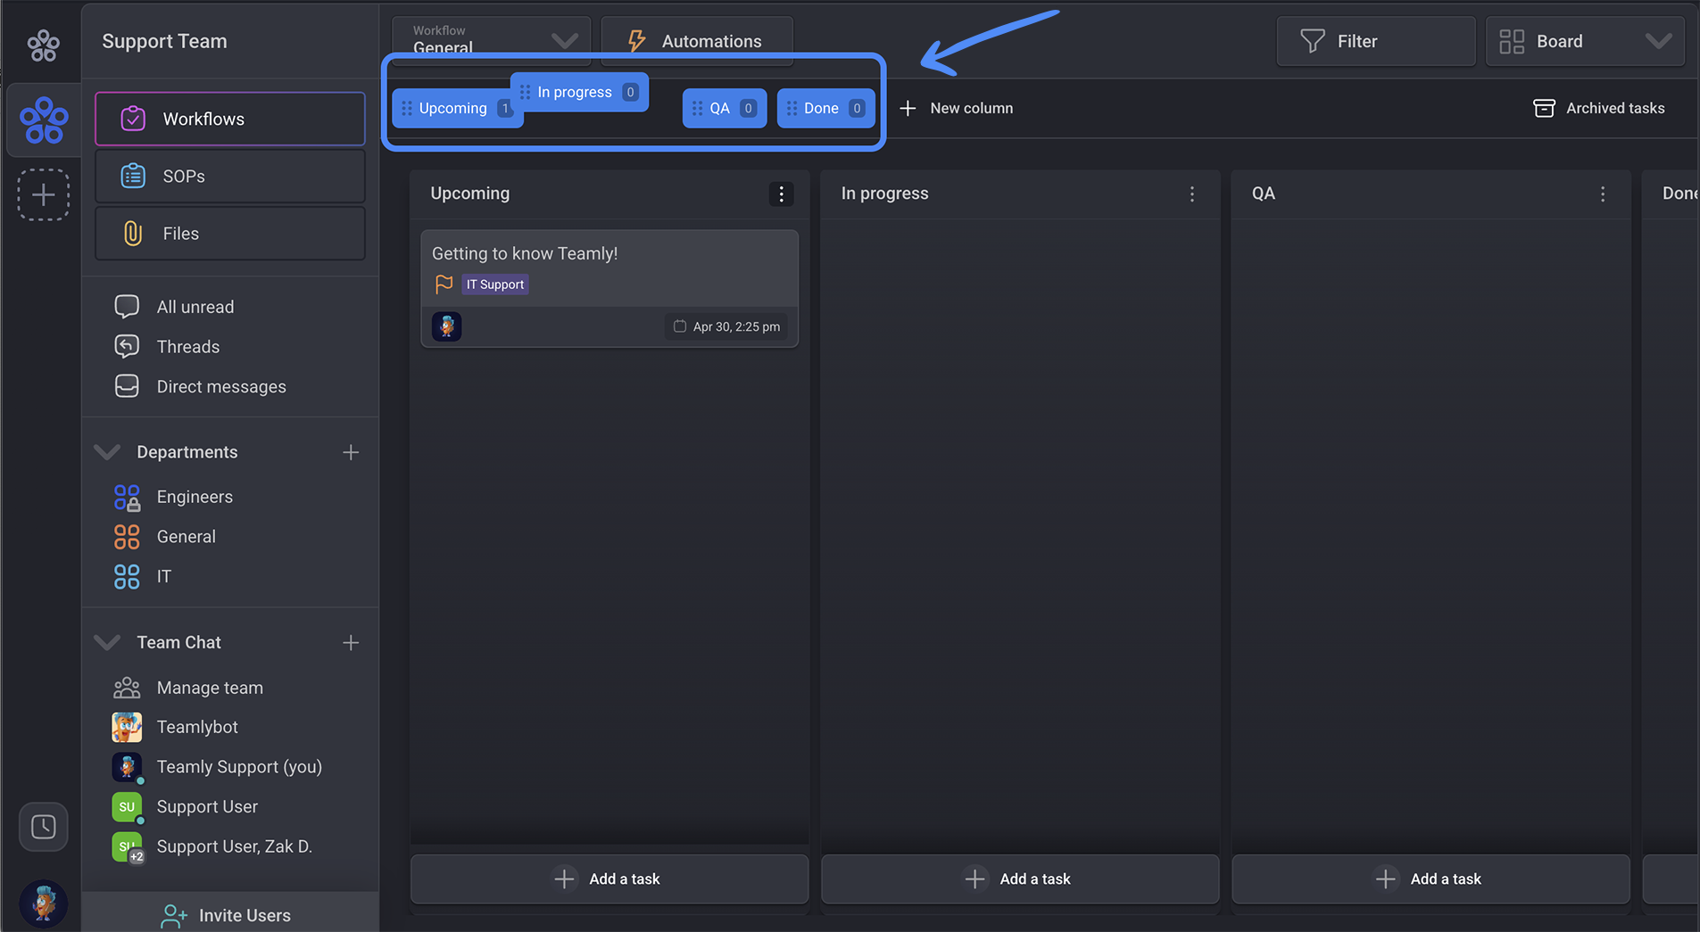This screenshot has width=1700, height=932.
Task: Click the SOPs clipboard icon
Action: point(133,176)
